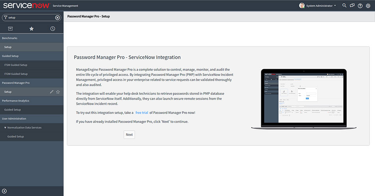Open the free trial link

click(x=142, y=113)
